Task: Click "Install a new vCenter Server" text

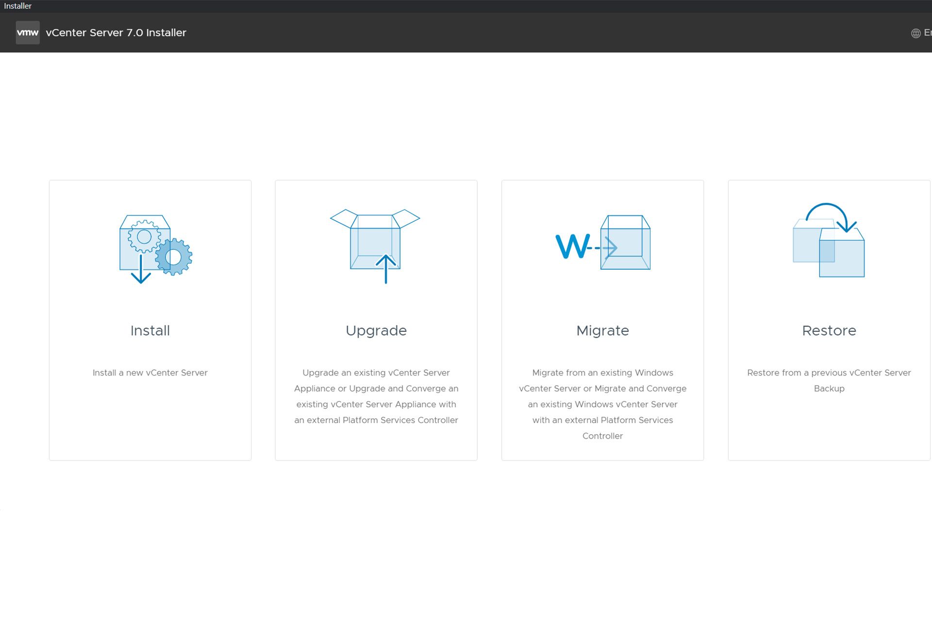Action: click(150, 373)
